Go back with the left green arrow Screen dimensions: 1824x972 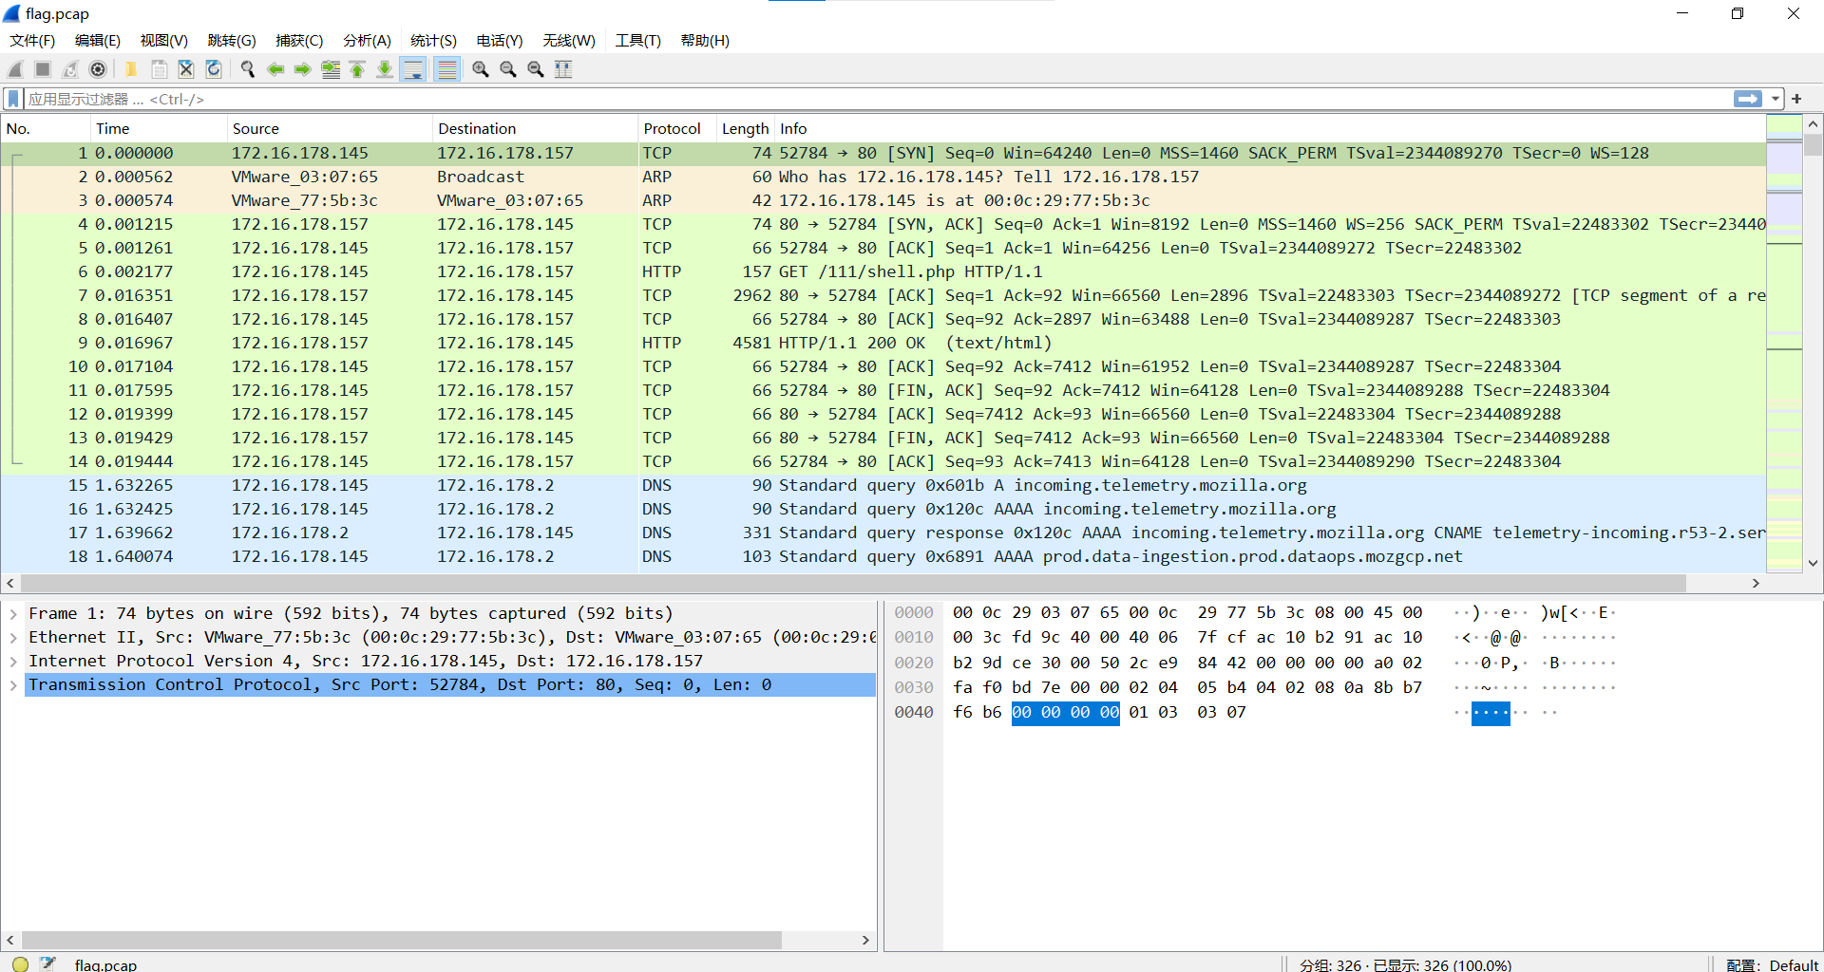[x=275, y=69]
